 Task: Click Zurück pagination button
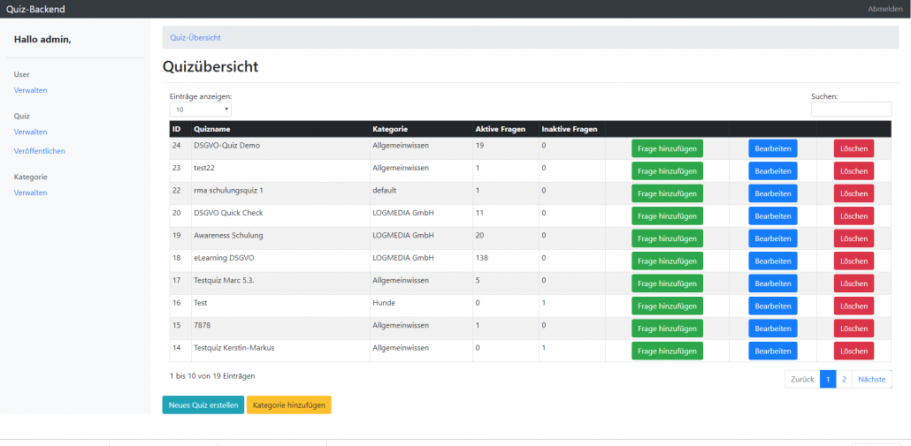point(802,379)
